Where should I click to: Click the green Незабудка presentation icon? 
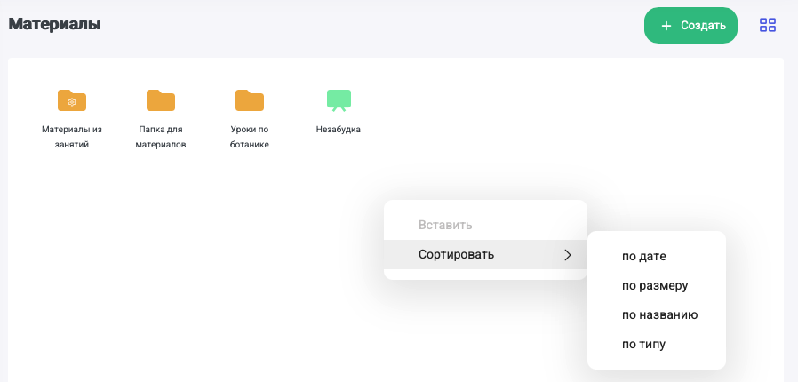[x=339, y=100]
